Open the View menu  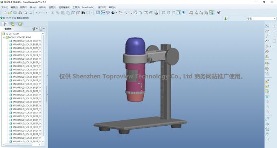[x=24, y=7]
